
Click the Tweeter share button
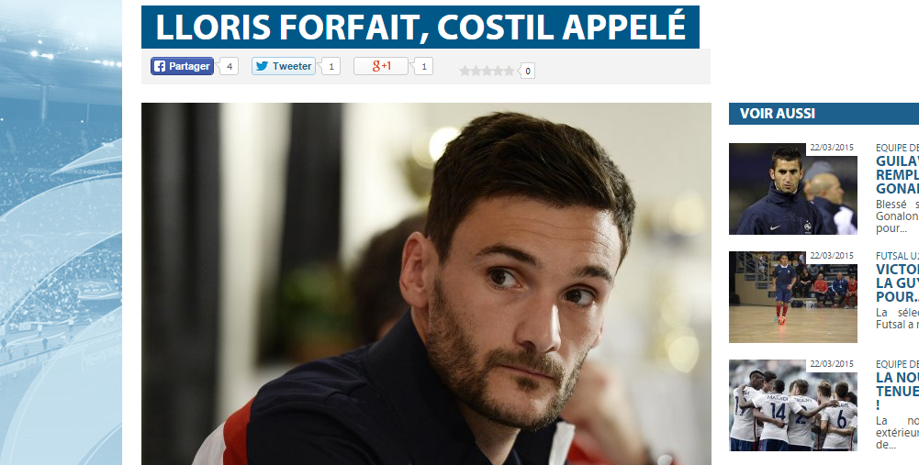pos(284,66)
